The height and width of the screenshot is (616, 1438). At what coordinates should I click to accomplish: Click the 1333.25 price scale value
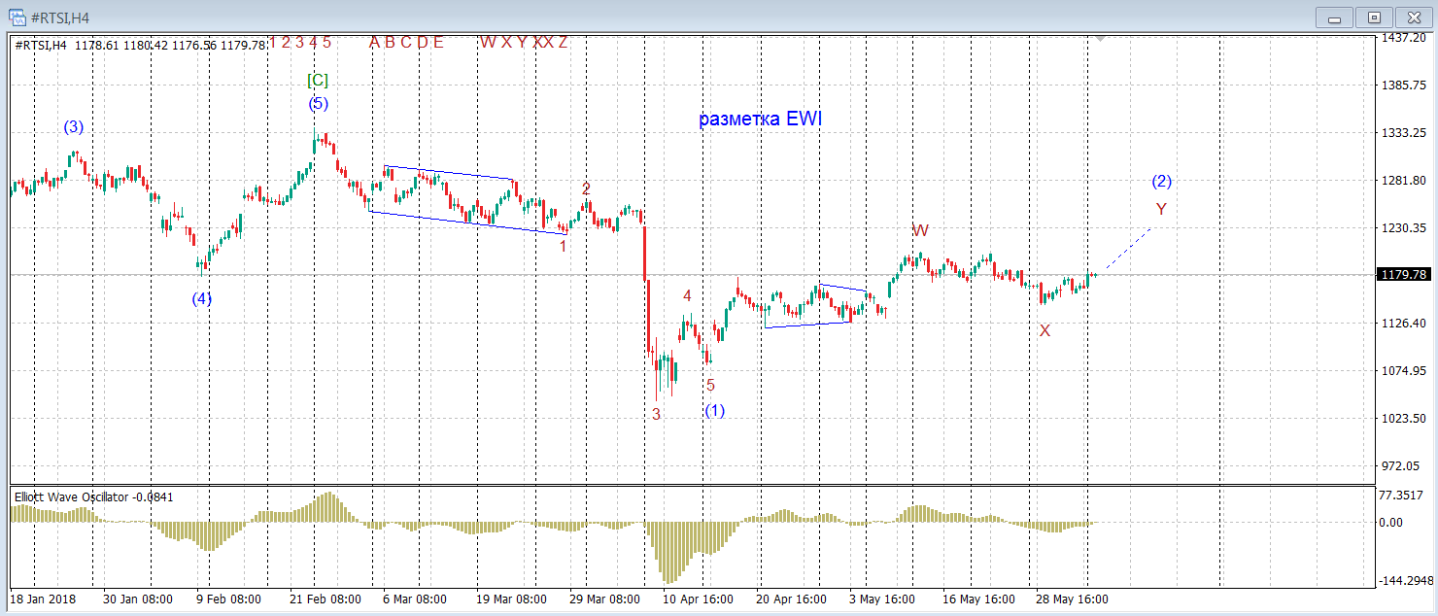click(1404, 132)
